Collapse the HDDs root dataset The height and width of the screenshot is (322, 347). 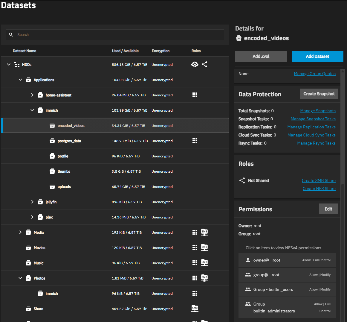(9, 65)
